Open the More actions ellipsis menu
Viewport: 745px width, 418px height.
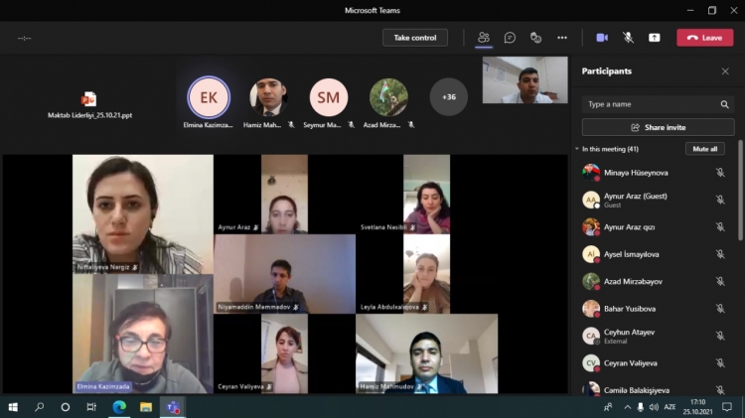(x=562, y=38)
